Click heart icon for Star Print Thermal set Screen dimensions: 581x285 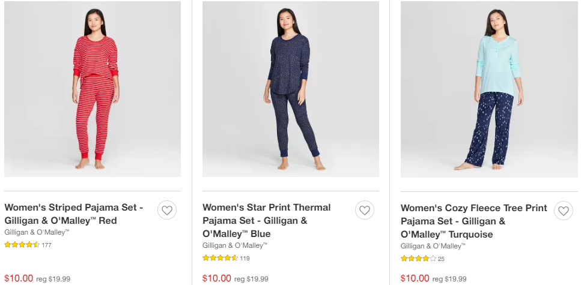click(x=365, y=210)
